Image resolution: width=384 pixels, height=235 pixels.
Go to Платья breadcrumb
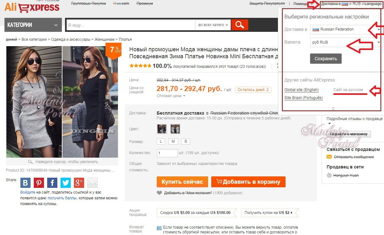(x=125, y=39)
